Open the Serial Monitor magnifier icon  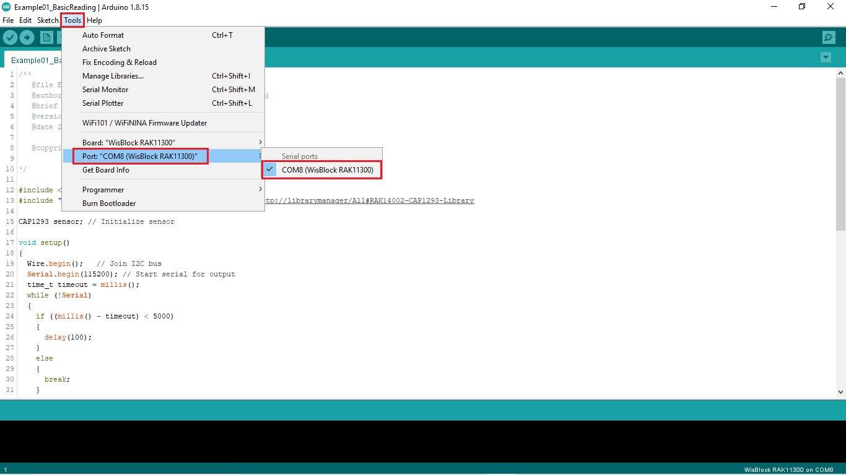(829, 38)
